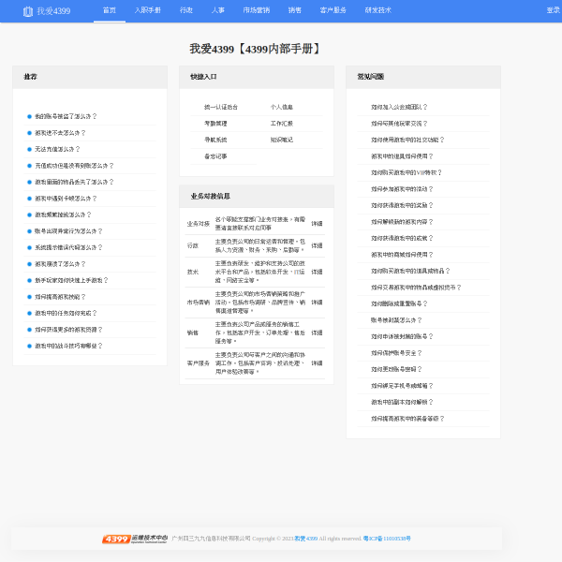Viewport: 562px width, 562px height.
Task: Open FAQ 如何与其他玩家交流？
Action: coord(399,124)
